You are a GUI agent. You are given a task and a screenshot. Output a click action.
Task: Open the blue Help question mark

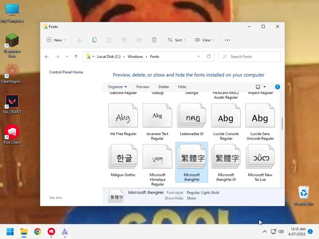(x=277, y=87)
